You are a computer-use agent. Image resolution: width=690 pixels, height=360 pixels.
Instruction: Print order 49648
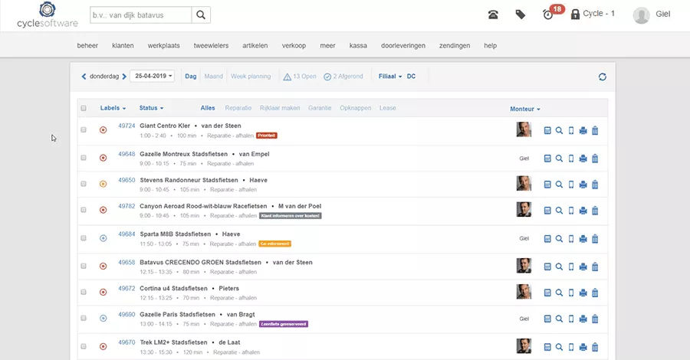click(583, 159)
